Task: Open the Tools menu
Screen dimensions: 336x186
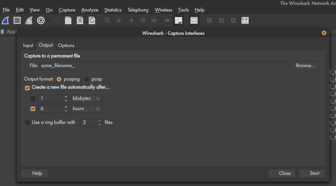Action: [x=183, y=10]
